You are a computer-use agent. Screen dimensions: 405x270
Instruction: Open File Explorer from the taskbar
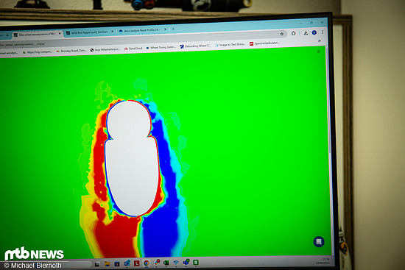tap(107, 263)
